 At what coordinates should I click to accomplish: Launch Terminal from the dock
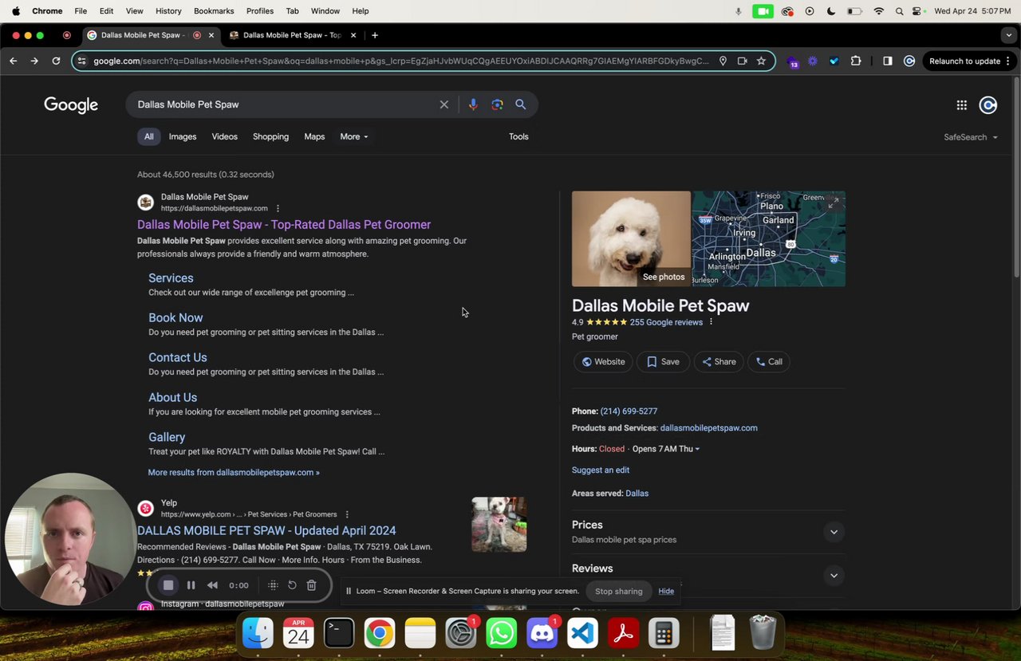point(339,634)
